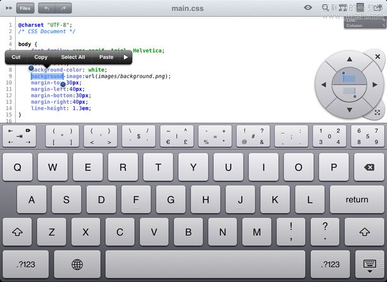Choose Select All from the selection menu

point(73,57)
